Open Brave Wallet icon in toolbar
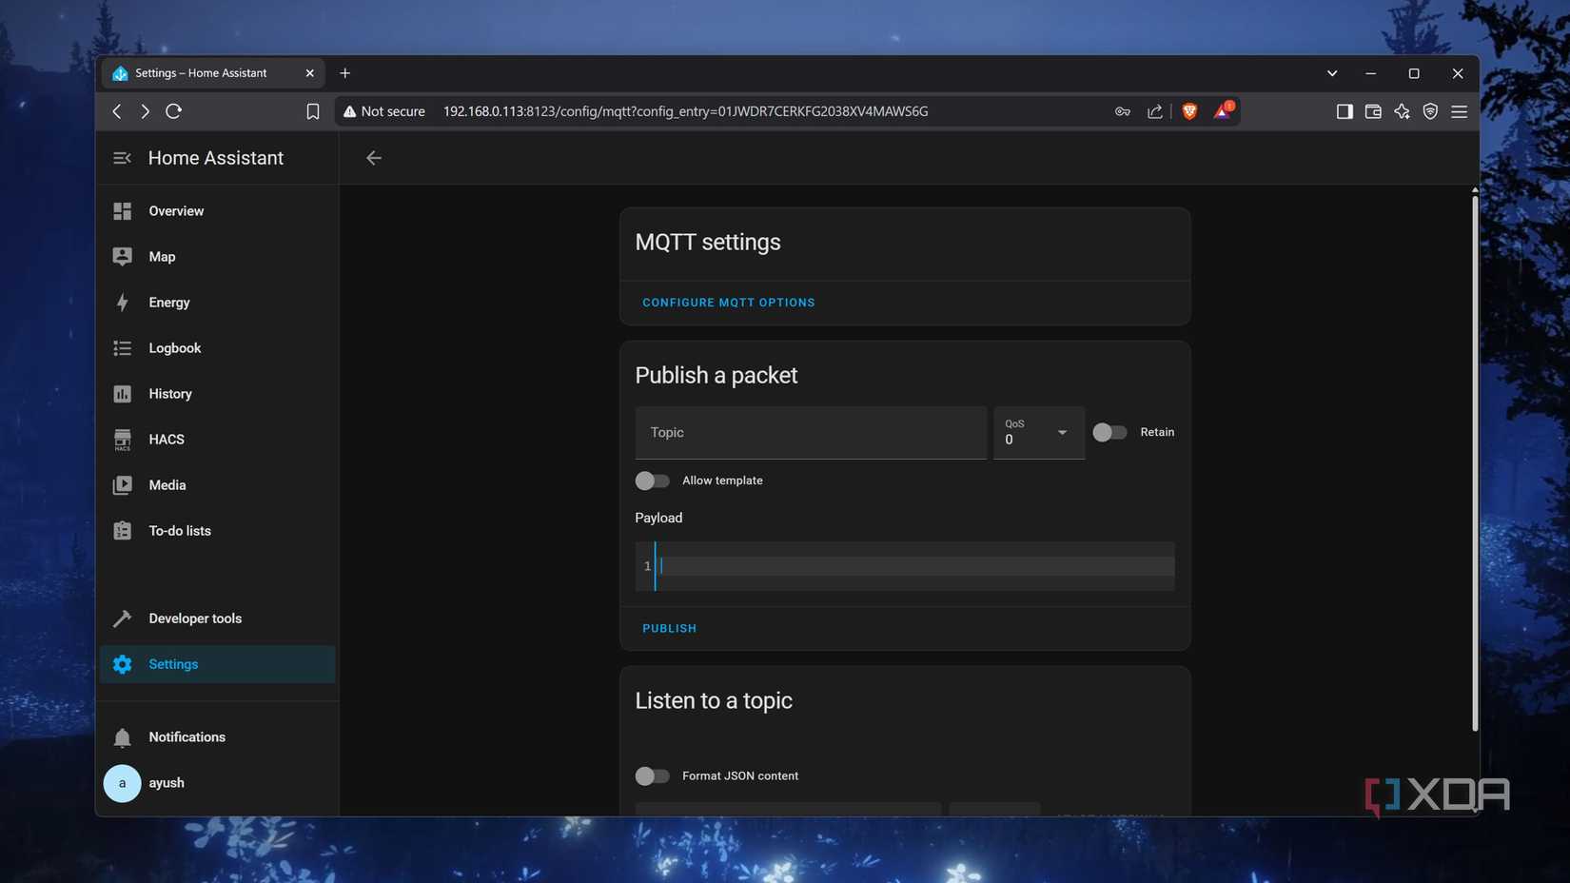Image resolution: width=1570 pixels, height=883 pixels. 1373,111
